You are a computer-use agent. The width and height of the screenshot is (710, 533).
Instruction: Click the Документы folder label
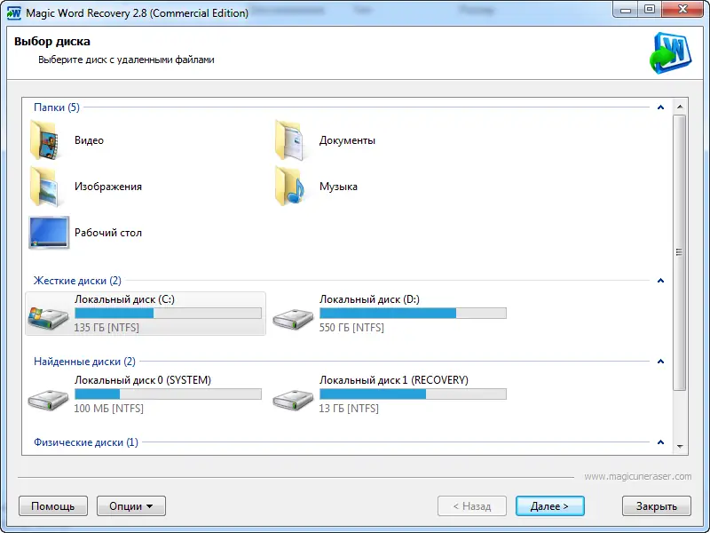(x=347, y=140)
